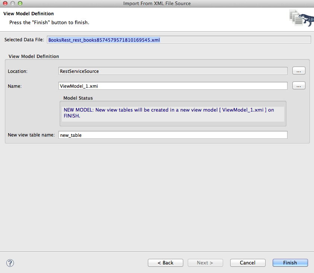Go to the previous page with Back
314x273 pixels.
click(x=165, y=263)
